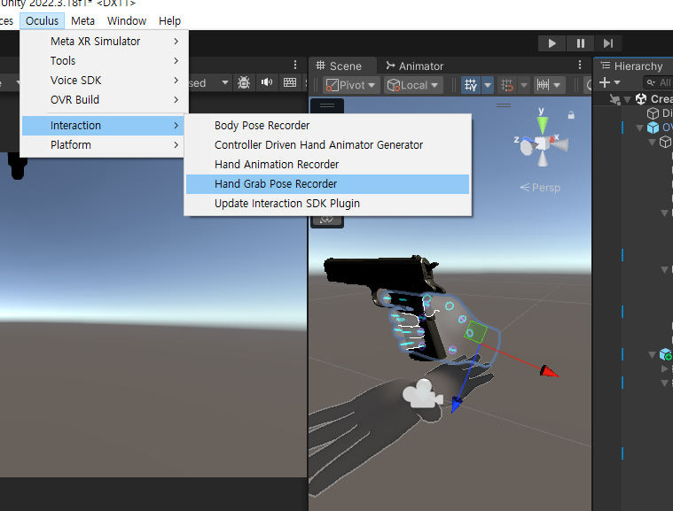Image resolution: width=673 pixels, height=511 pixels.
Task: Grab the blue Z-axis move arrow
Action: 457,404
